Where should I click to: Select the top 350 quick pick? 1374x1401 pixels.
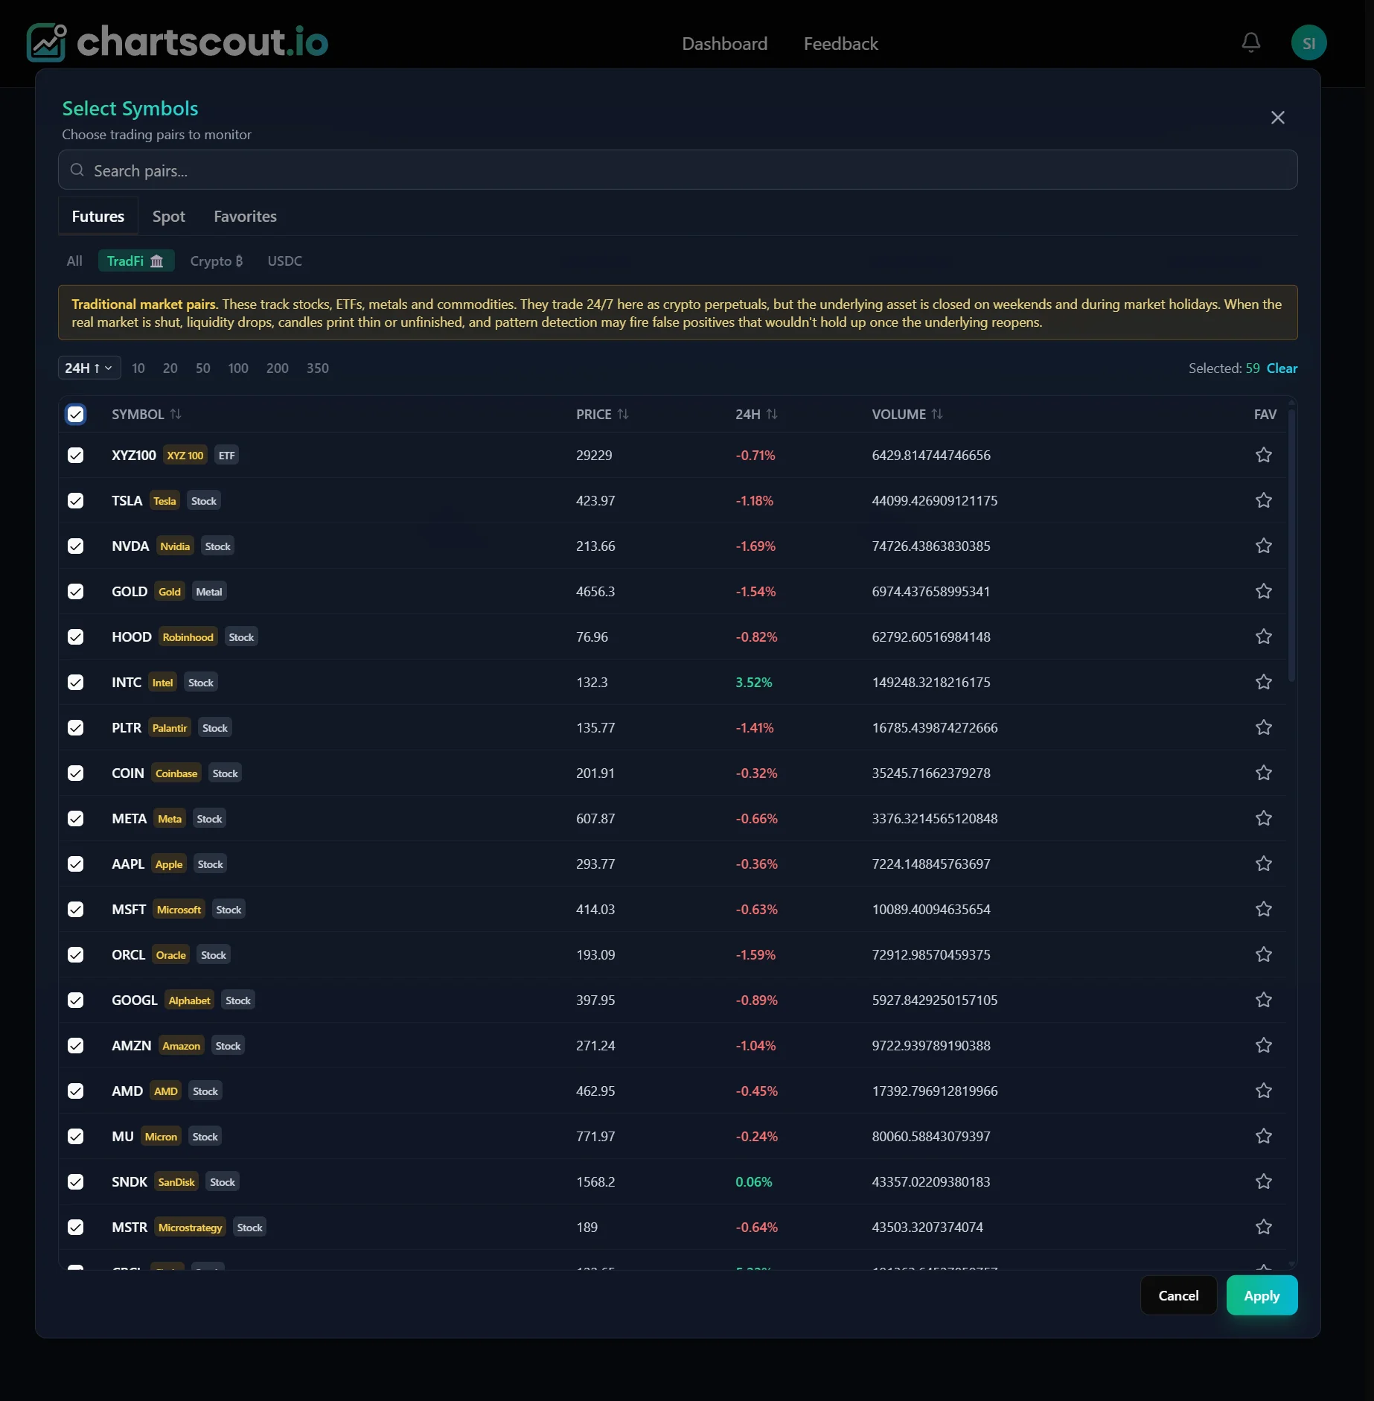pyautogui.click(x=317, y=368)
